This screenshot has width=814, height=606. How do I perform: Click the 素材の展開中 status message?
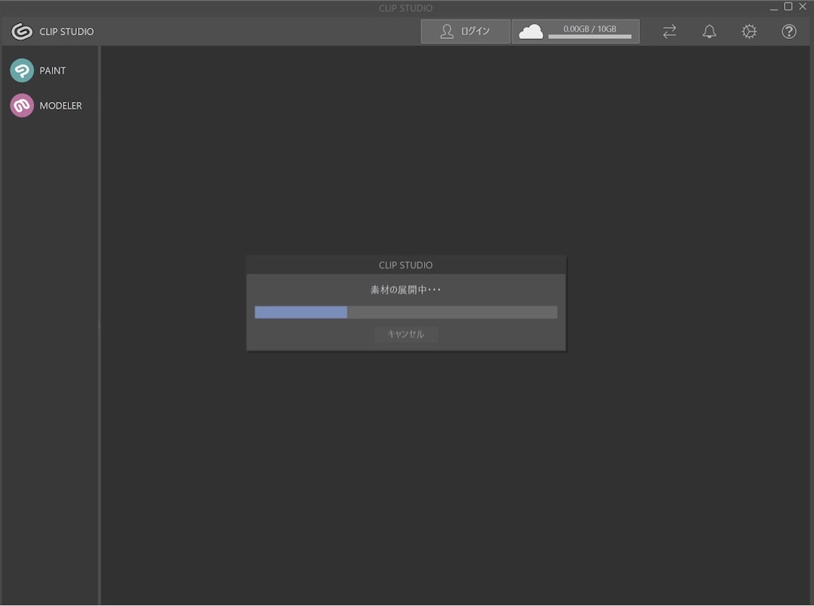tap(405, 290)
